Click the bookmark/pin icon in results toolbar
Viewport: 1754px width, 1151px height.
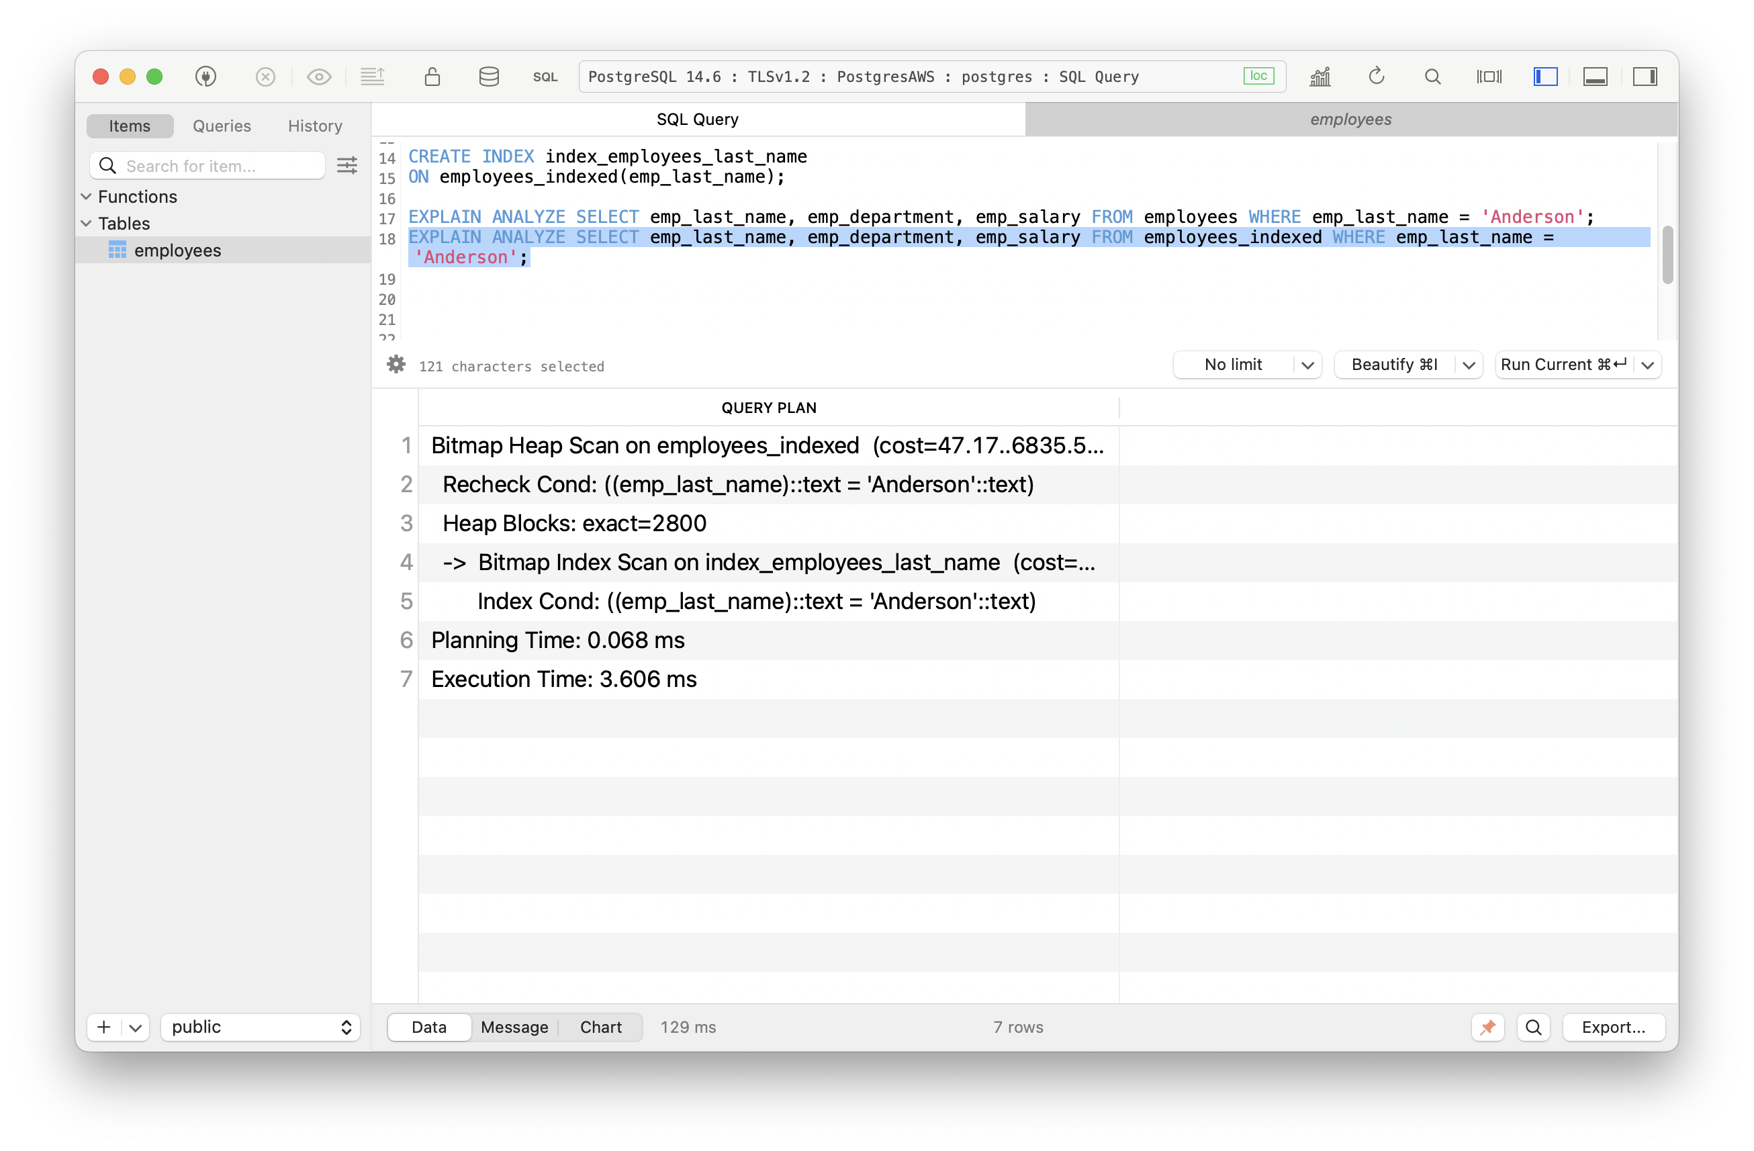(x=1487, y=1026)
